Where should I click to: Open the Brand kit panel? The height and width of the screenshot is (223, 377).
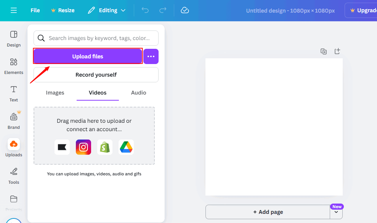pos(14,120)
